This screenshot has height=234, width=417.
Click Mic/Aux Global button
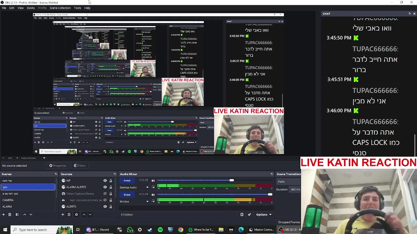click(127, 194)
